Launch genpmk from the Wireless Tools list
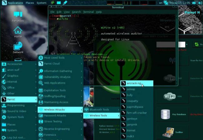Viewport: 203px width, 140px height. [x=137, y=124]
